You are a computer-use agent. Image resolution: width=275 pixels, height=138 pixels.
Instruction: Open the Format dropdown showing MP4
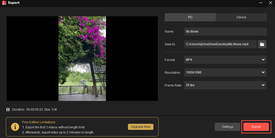[x=225, y=60]
